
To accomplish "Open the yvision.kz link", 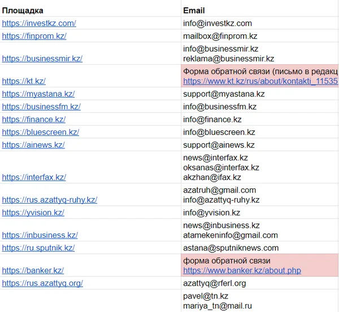I will pos(33,213).
